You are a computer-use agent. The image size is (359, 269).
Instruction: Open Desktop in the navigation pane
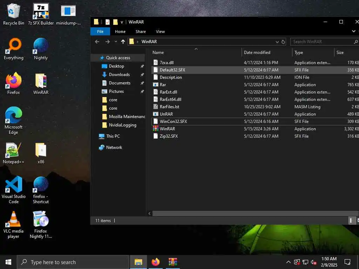(116, 66)
